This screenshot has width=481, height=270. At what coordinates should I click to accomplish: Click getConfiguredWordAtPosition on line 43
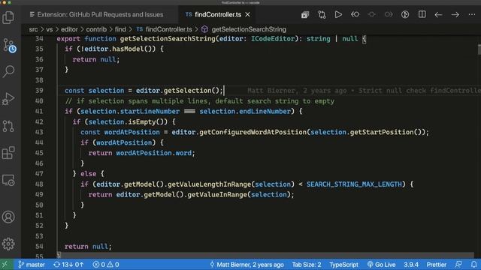[x=253, y=132]
